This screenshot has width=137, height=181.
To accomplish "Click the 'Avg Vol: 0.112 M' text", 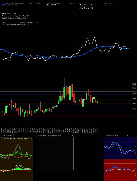I will (88, 5).
